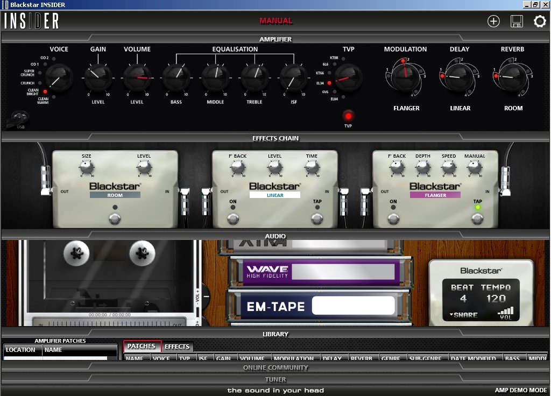The image size is (551, 396).
Task: Expand the Online Community section
Action: pos(275,367)
